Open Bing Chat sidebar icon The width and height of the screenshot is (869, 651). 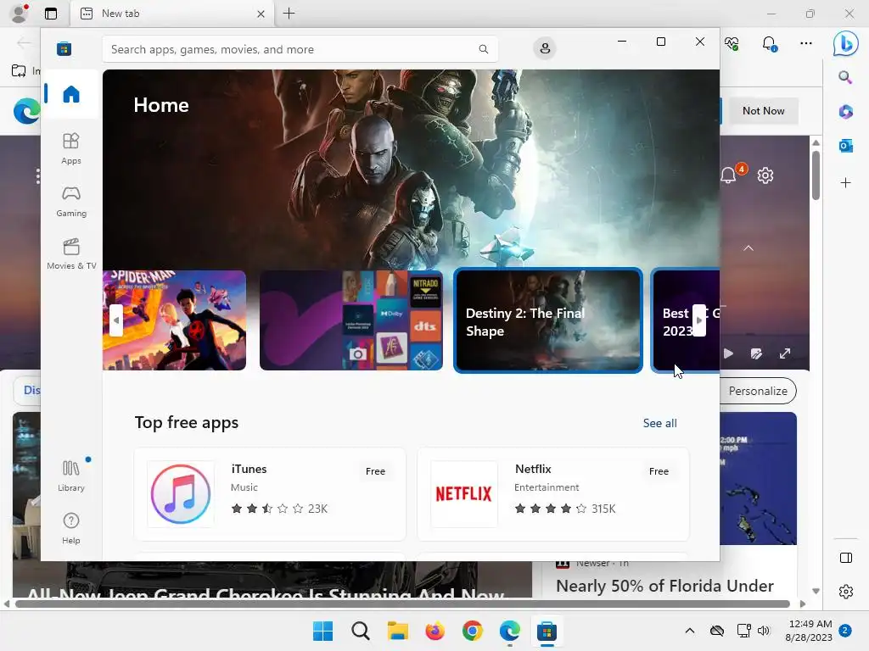point(846,43)
